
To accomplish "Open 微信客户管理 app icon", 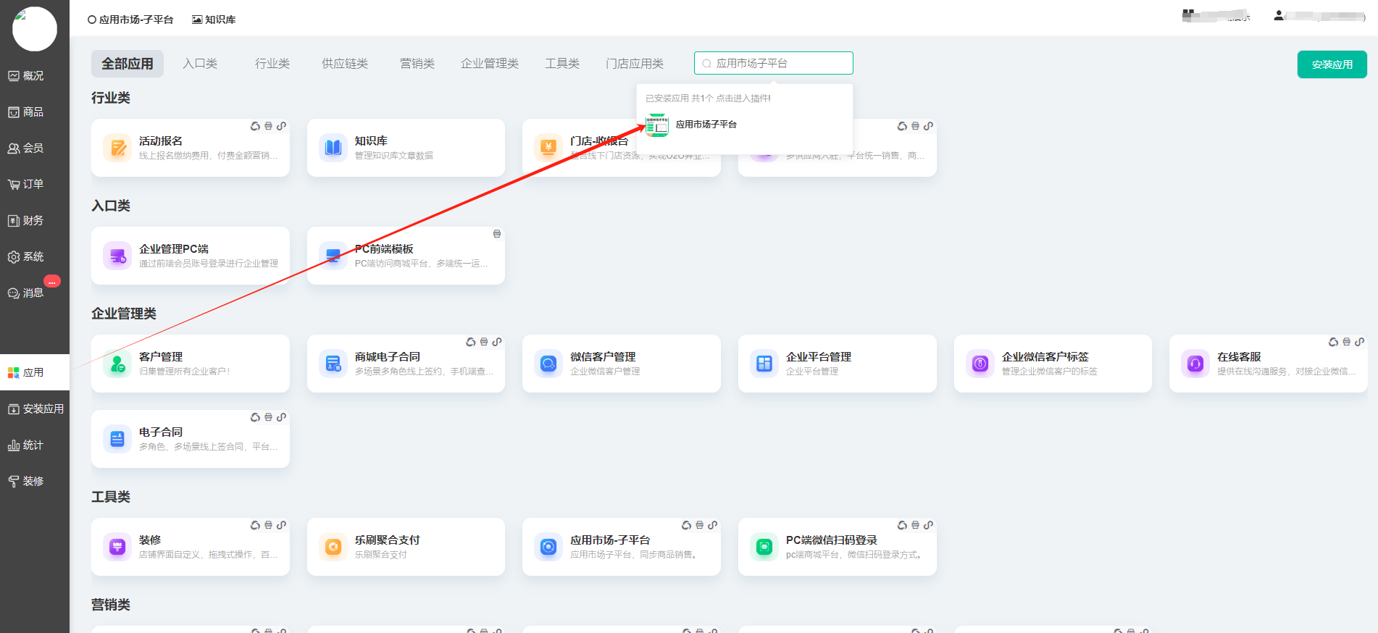I will point(548,364).
